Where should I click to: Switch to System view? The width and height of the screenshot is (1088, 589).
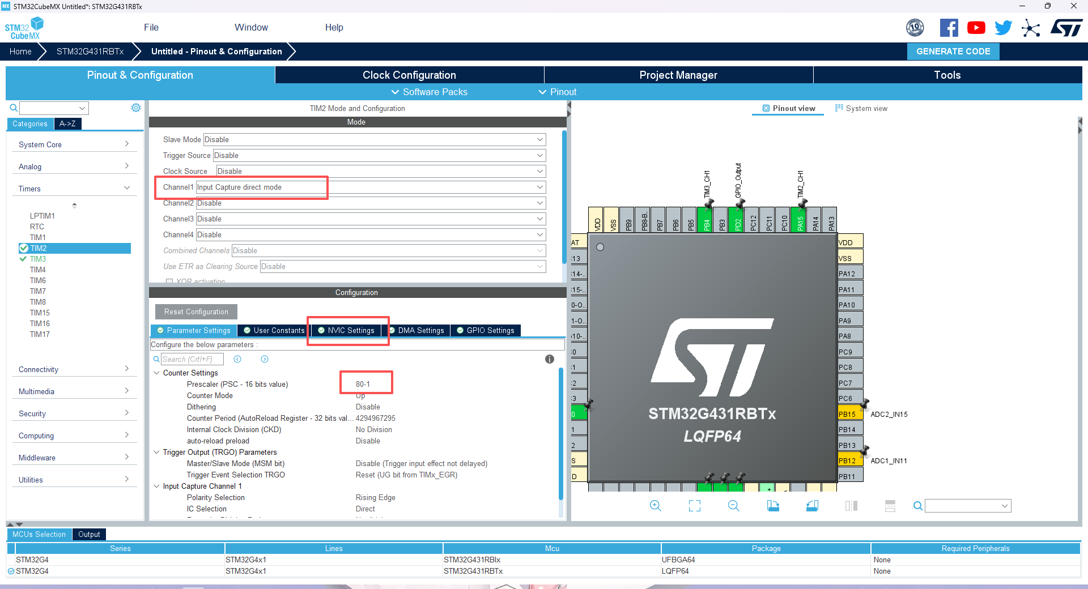pyautogui.click(x=861, y=108)
